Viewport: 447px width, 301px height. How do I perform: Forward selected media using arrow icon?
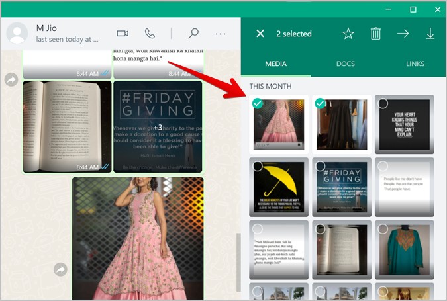[x=403, y=34]
